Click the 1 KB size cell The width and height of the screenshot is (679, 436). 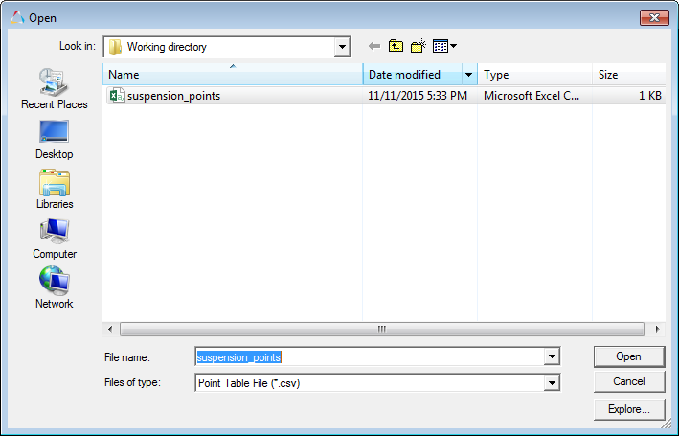(650, 96)
